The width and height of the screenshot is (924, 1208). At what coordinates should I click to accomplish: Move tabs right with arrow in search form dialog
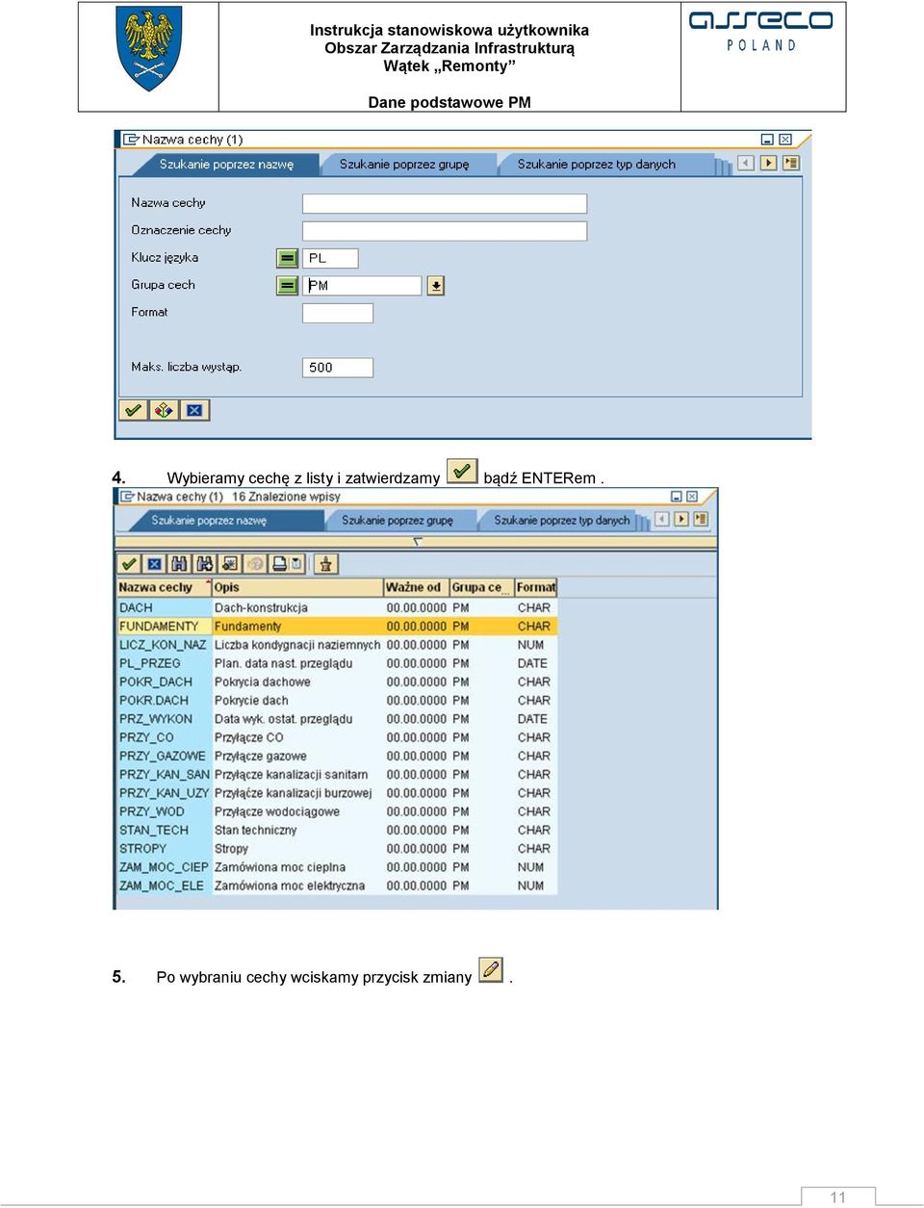pos(768,164)
